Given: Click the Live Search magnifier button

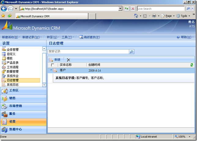Looking at the screenshot, I should [188, 9].
